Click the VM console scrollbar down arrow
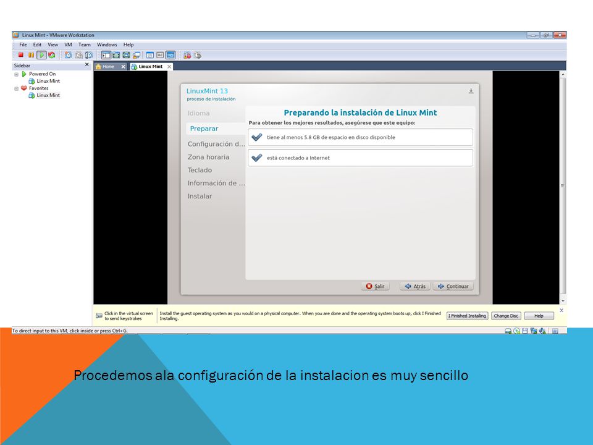Screen dimensions: 593x445 (x=563, y=301)
